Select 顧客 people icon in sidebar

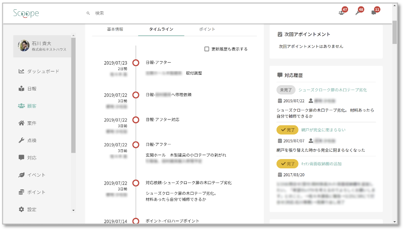(21, 106)
